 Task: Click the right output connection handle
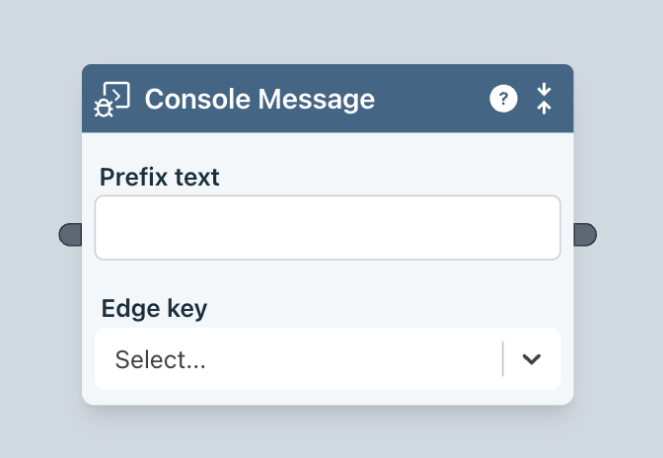[585, 234]
